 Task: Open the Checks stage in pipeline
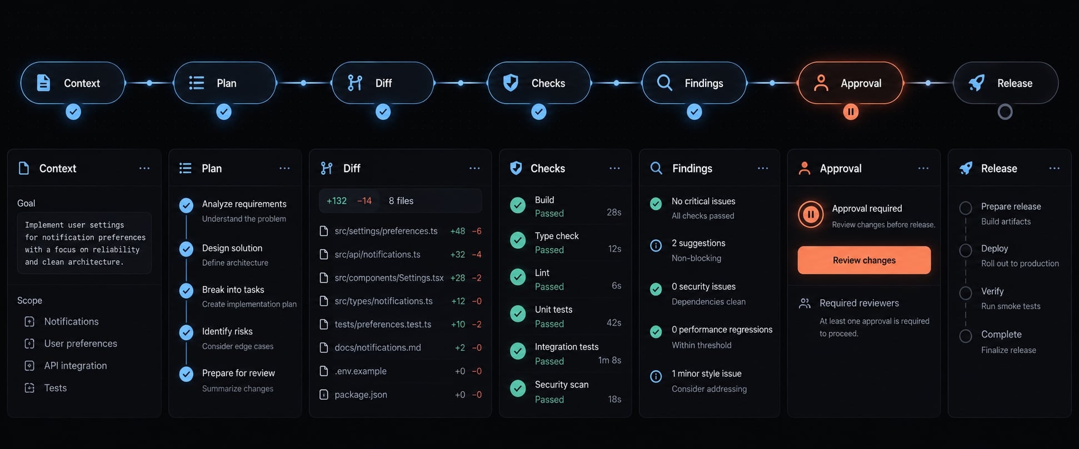coord(539,83)
